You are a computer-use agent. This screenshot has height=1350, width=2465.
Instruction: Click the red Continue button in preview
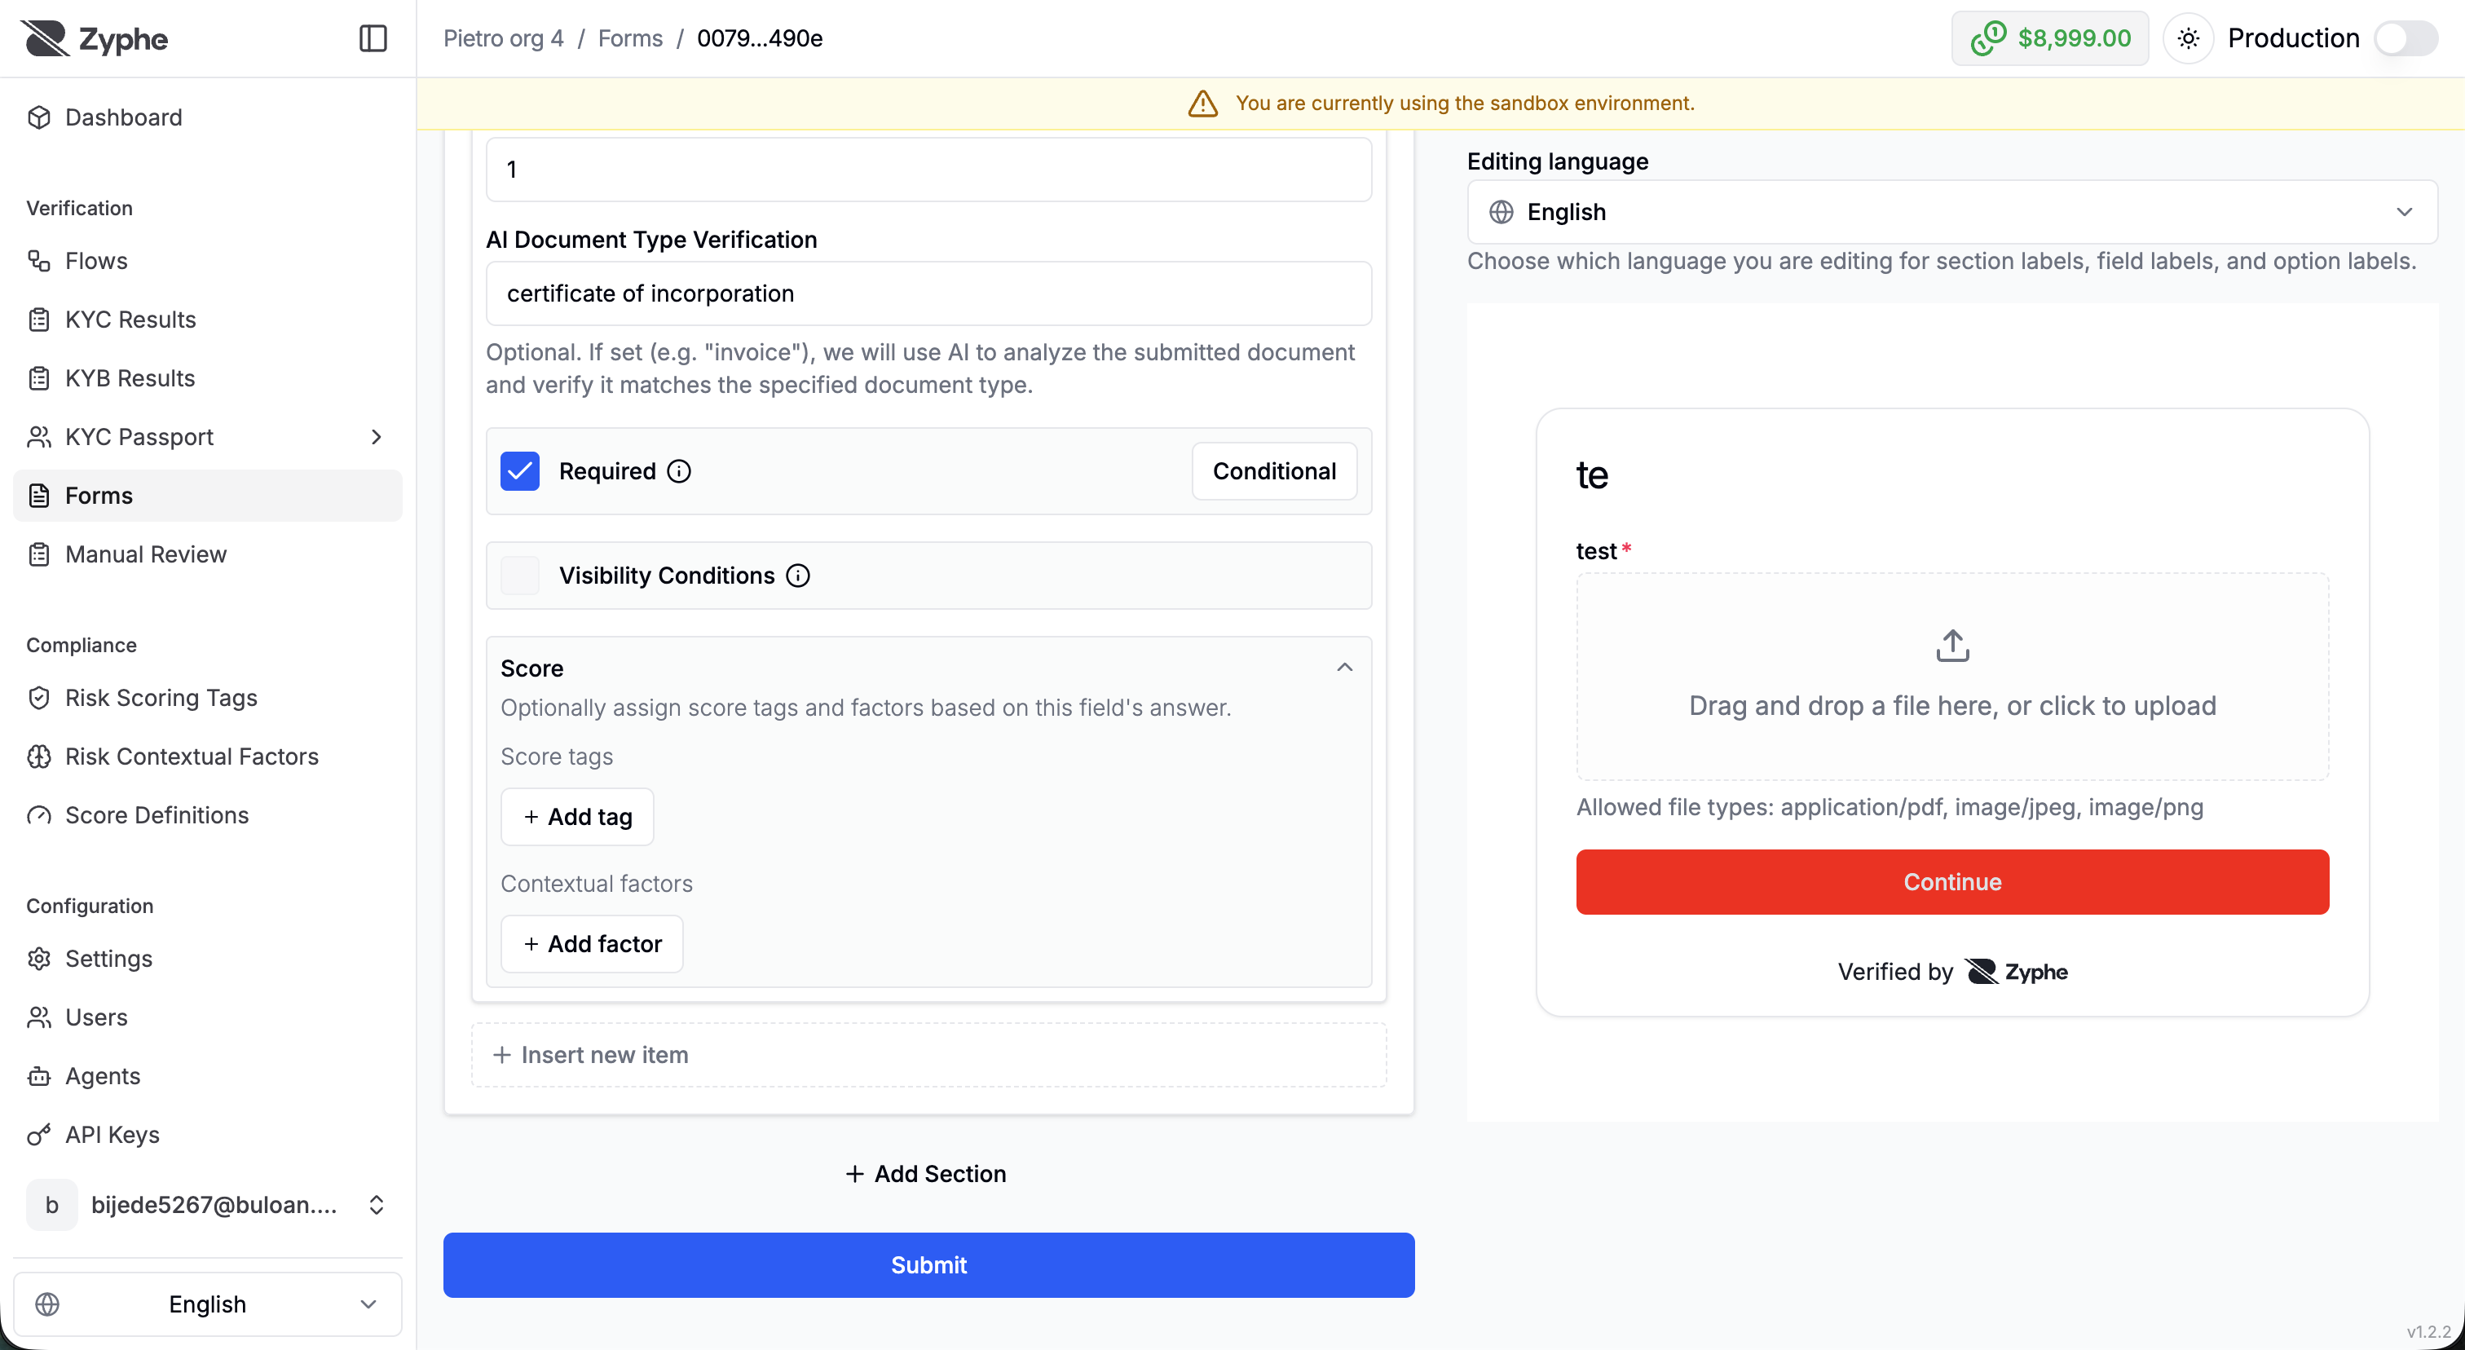click(1952, 881)
